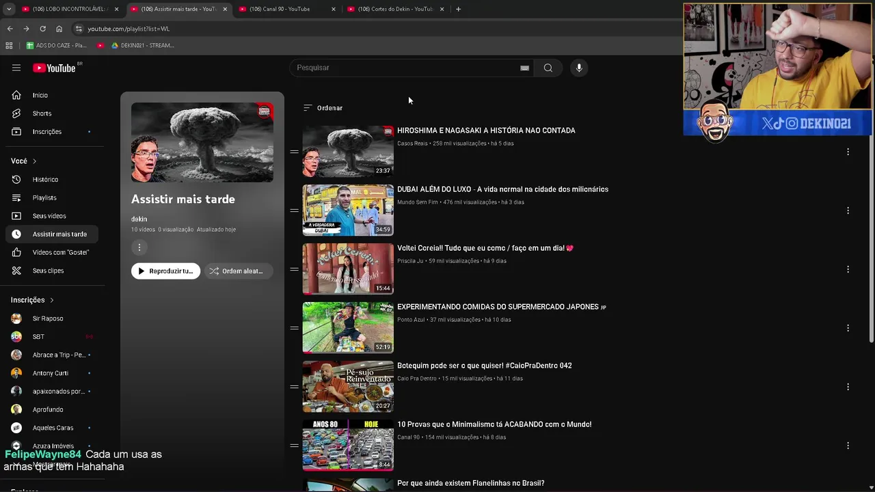This screenshot has height=492, width=875.
Task: Open the Ordenar sort dropdown
Action: (x=323, y=108)
